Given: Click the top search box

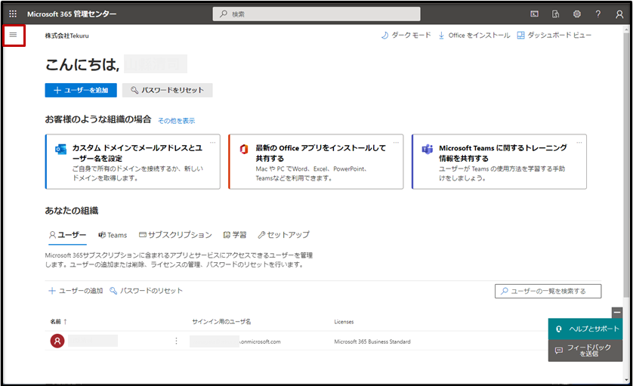Looking at the screenshot, I should pos(316,14).
